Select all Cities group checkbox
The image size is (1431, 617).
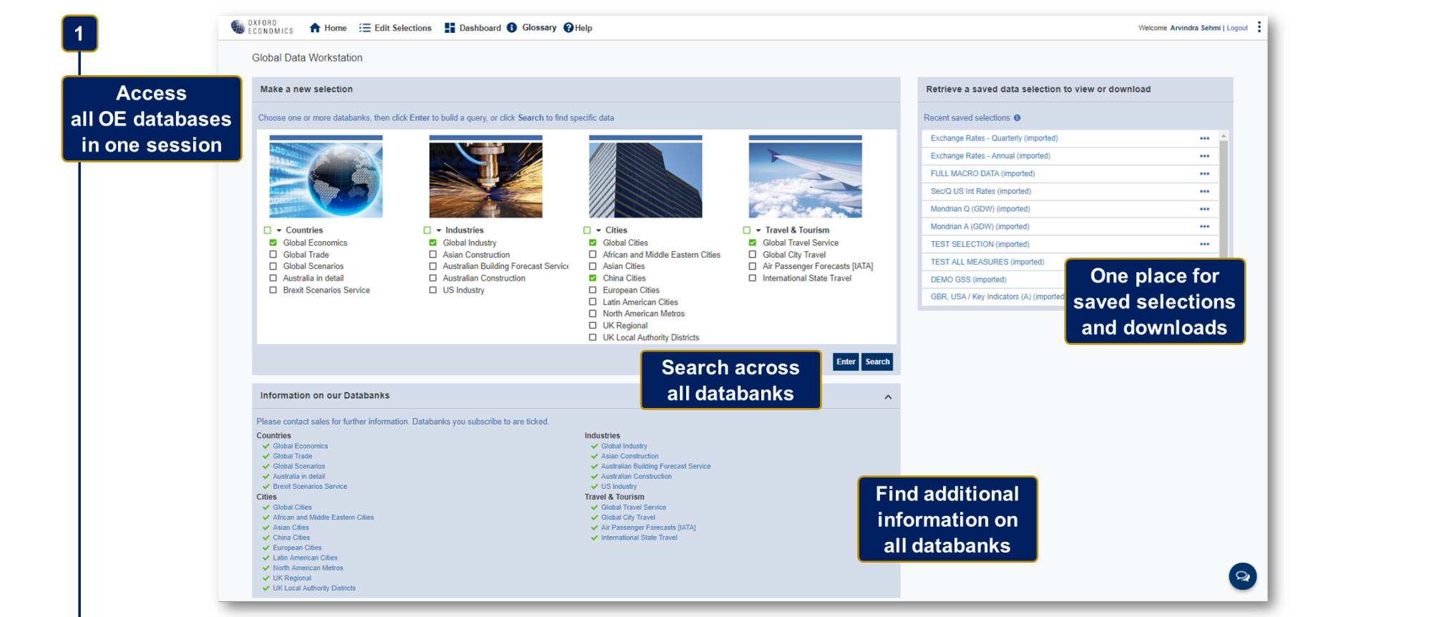coord(587,230)
